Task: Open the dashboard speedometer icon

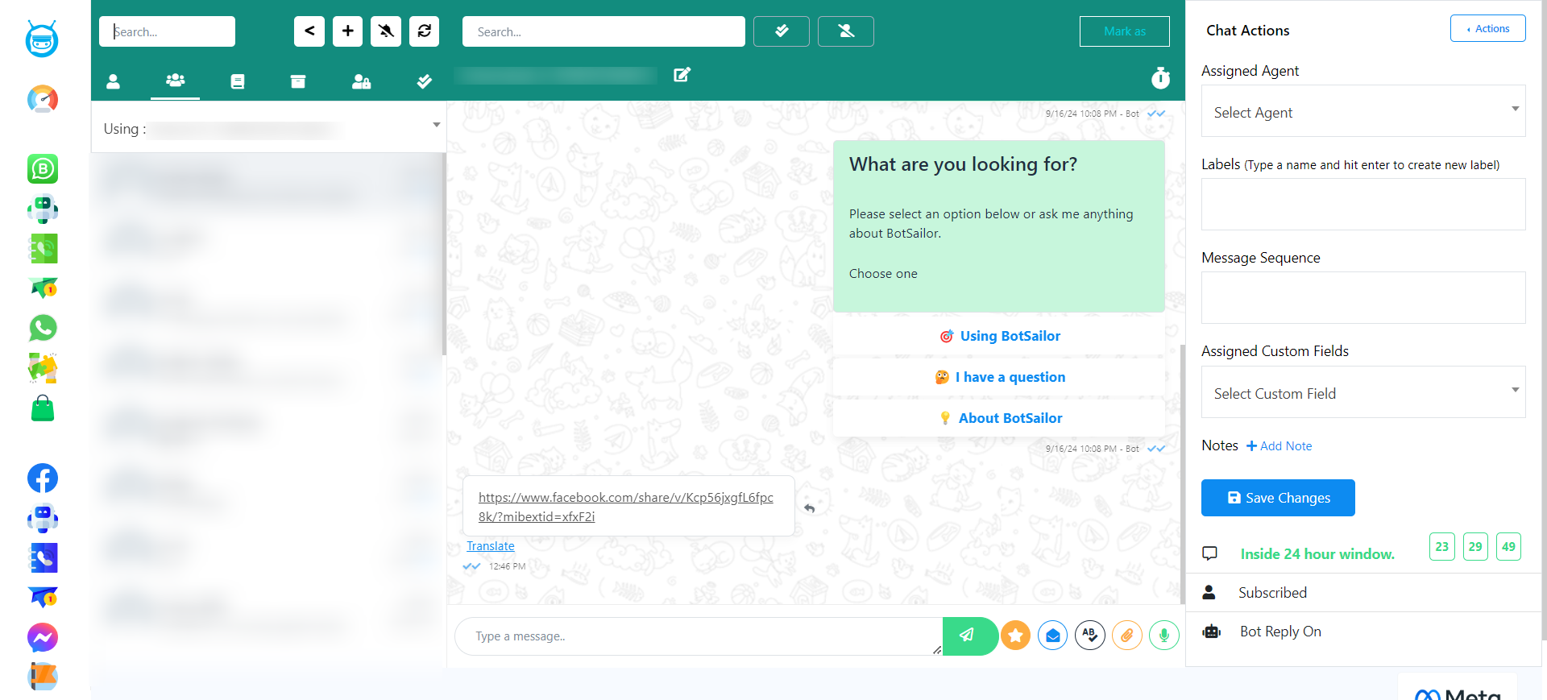Action: point(43,100)
